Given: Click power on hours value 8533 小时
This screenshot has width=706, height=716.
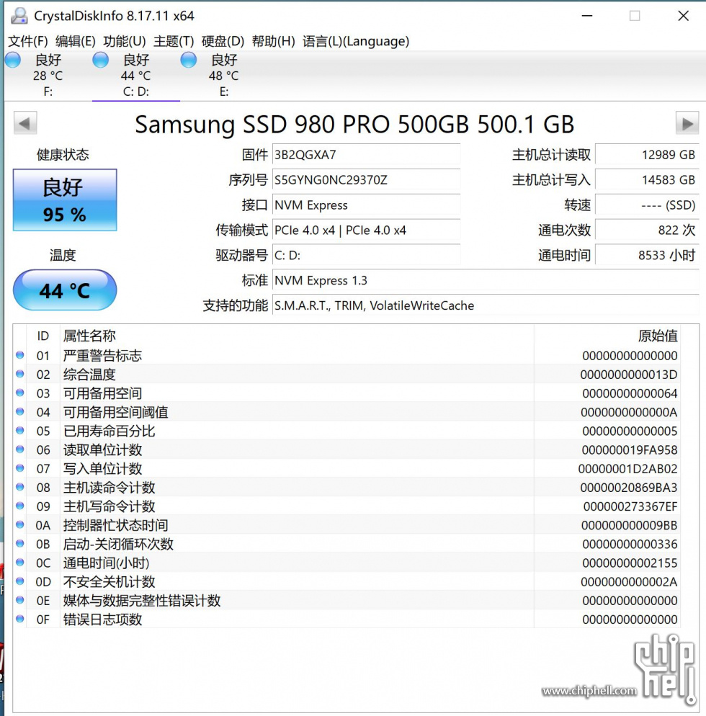Looking at the screenshot, I should pyautogui.click(x=647, y=255).
